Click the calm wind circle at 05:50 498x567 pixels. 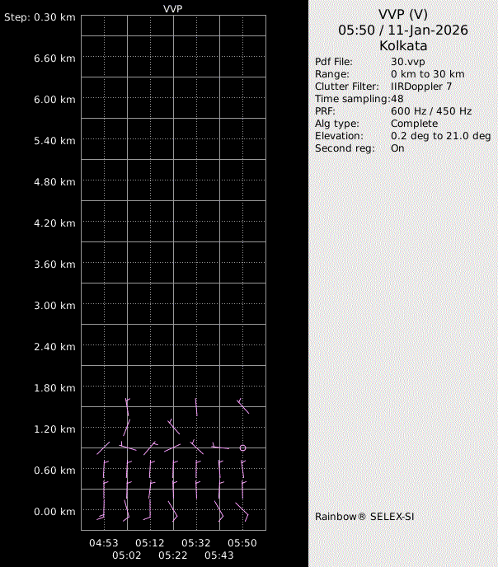pyautogui.click(x=242, y=448)
